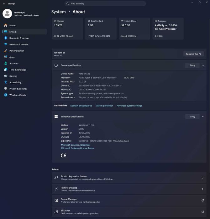Open Advanced system settings link
210x219 pixels.
[x=129, y=106]
